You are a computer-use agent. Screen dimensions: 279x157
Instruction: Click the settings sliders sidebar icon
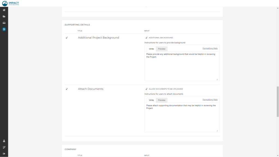[4, 29]
